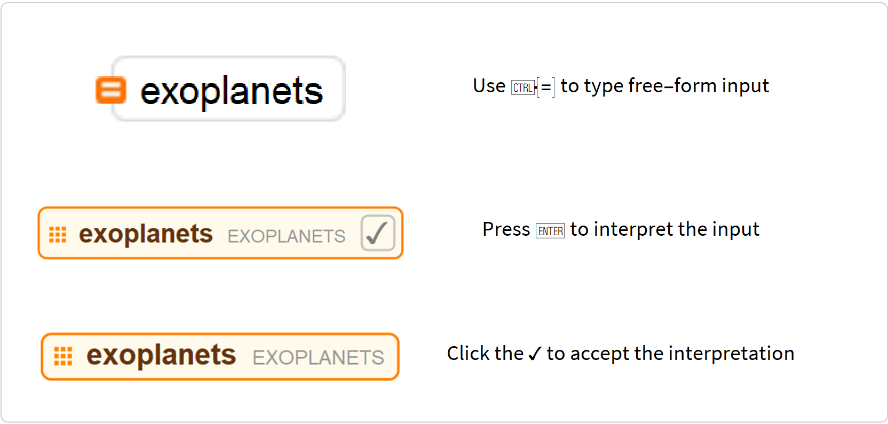Click the exoplanets text in free-form input box
Screen dimensions: 888x424
click(x=231, y=91)
